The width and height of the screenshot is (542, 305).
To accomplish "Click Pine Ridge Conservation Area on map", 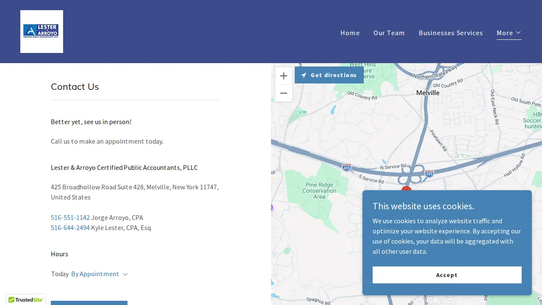I will pos(319,191).
